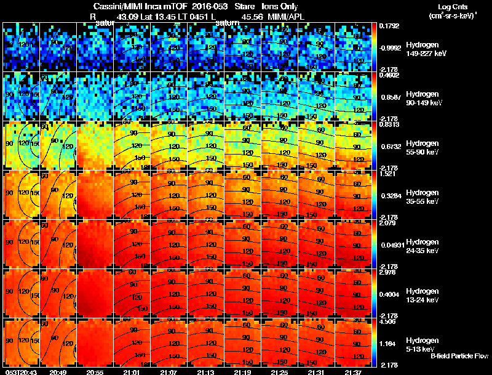Click the colorbar midpoint value '-0.9992'

(x=390, y=48)
